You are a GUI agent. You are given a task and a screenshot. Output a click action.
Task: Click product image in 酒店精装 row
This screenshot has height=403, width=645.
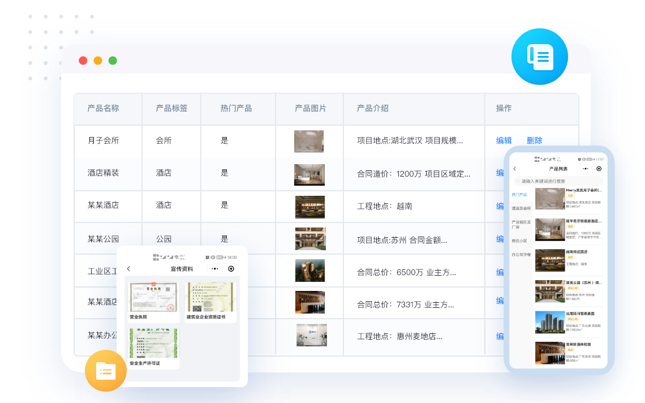pyautogui.click(x=309, y=174)
